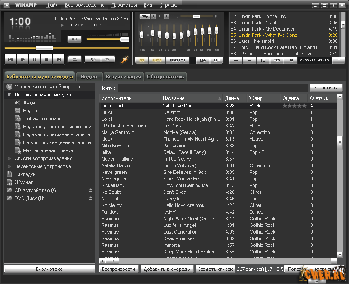Click the Winamp lightning bolt icon
The height and width of the screenshot is (284, 349).
pyautogui.click(x=124, y=59)
